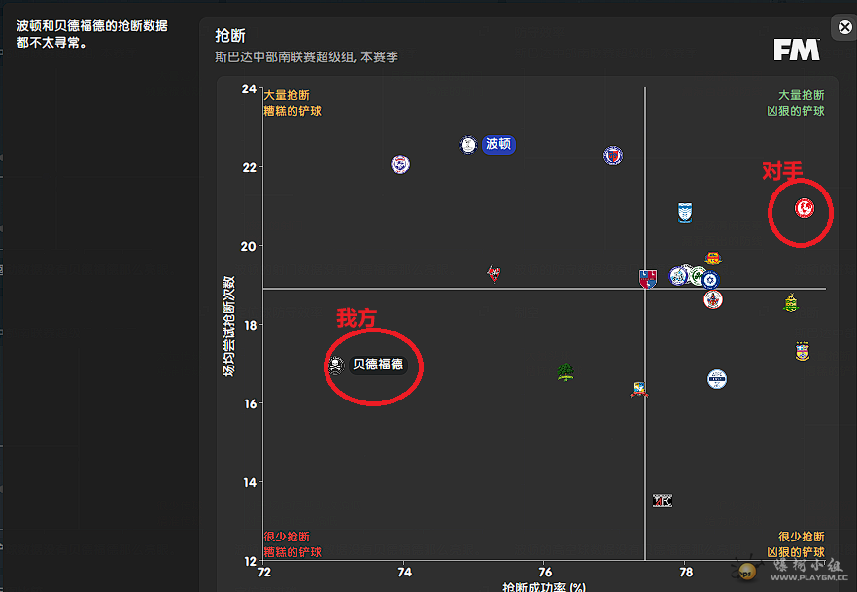Screen dimensions: 857x592
Task: Click the y-axis tick value 24
Action: [249, 88]
